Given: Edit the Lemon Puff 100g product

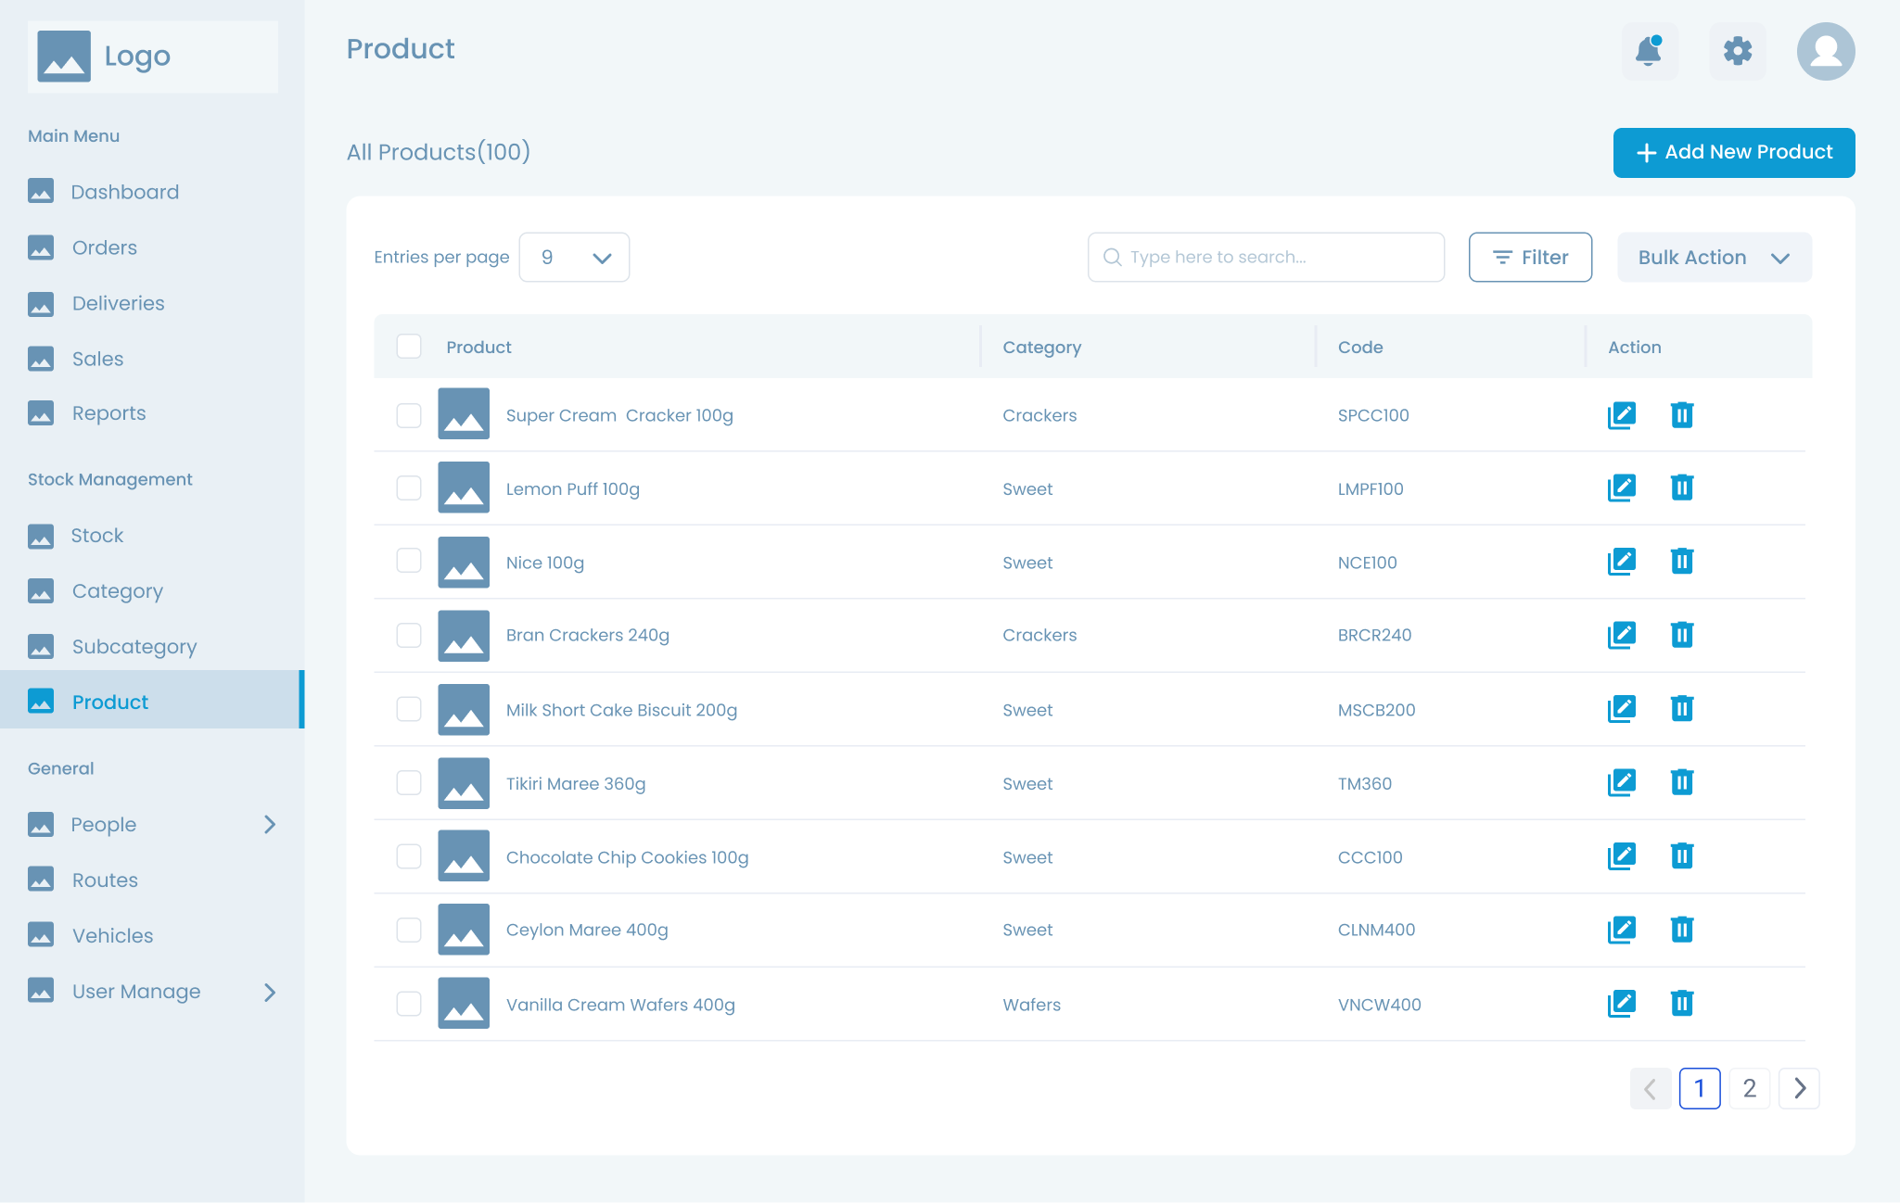Looking at the screenshot, I should [x=1622, y=488].
